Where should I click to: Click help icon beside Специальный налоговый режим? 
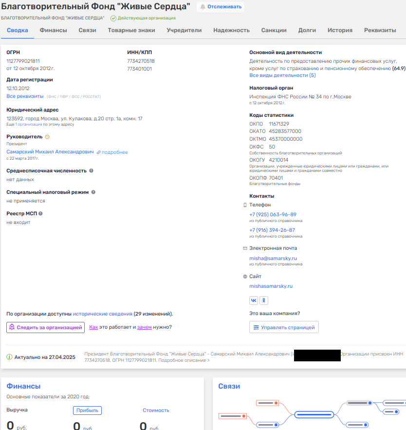93,192
